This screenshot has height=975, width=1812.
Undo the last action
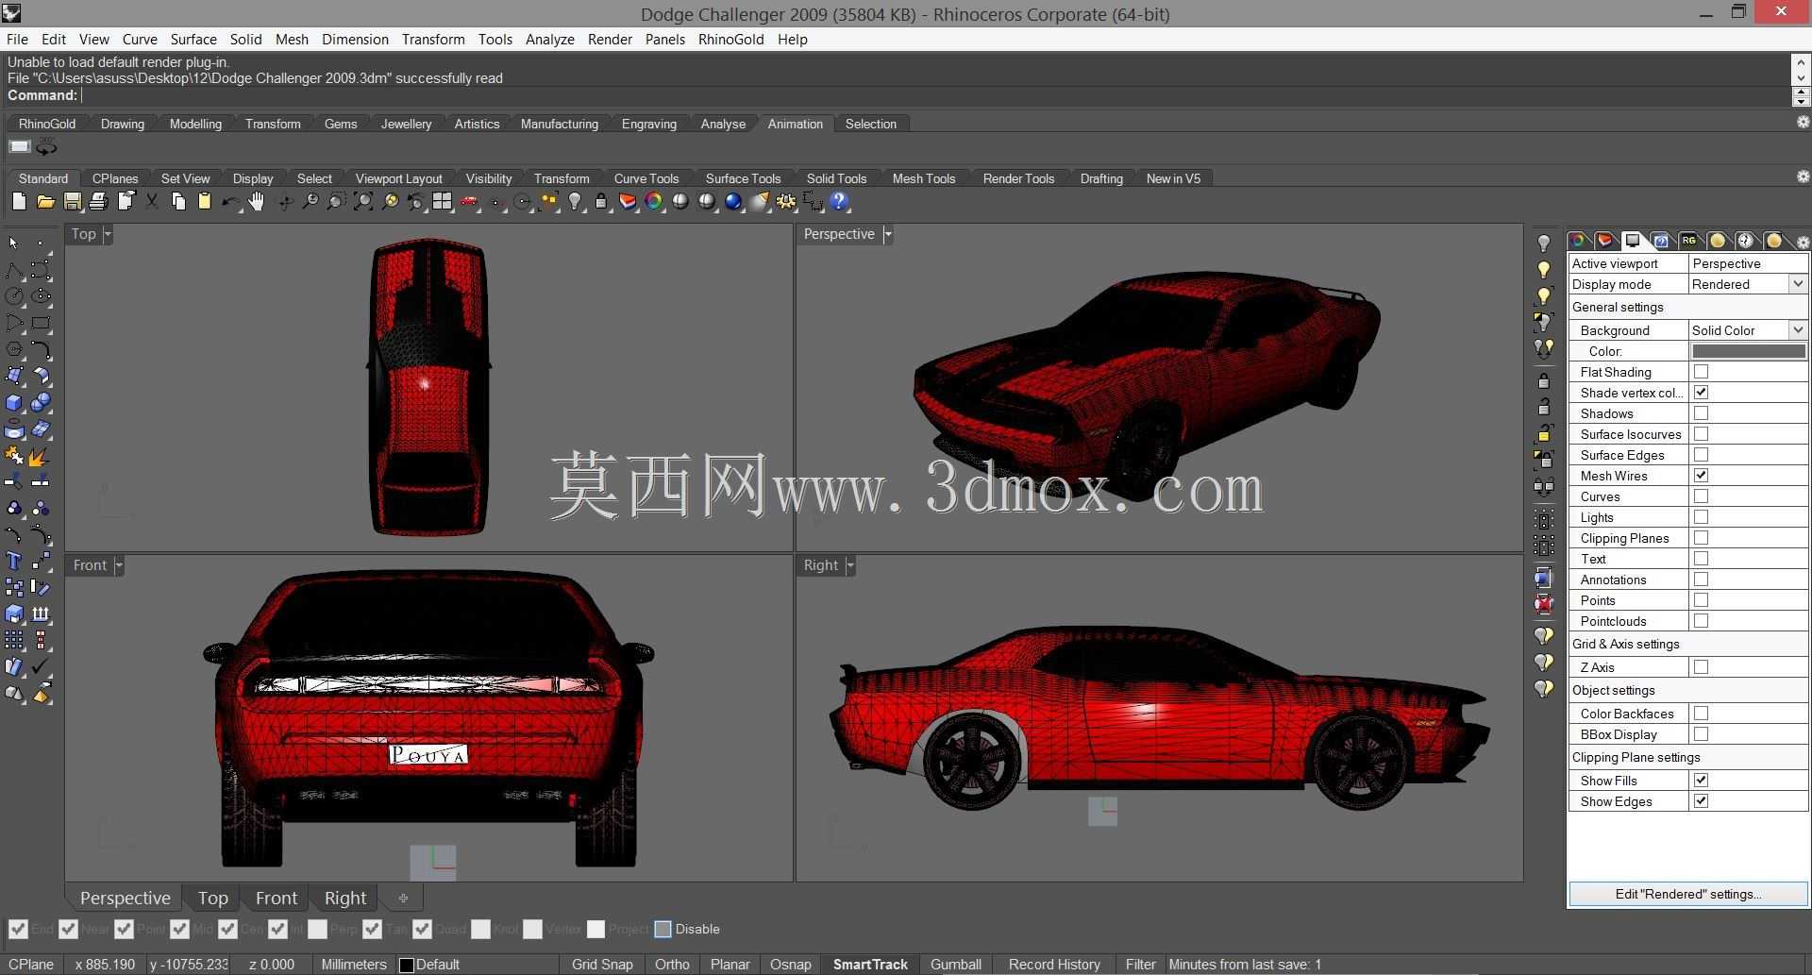tap(230, 201)
